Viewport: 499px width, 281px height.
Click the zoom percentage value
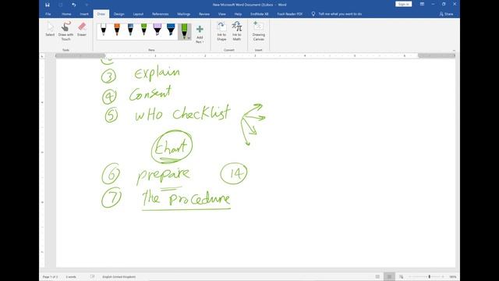452,277
